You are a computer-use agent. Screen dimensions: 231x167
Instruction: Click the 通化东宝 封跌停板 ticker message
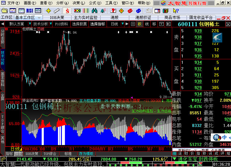tap(198, 159)
